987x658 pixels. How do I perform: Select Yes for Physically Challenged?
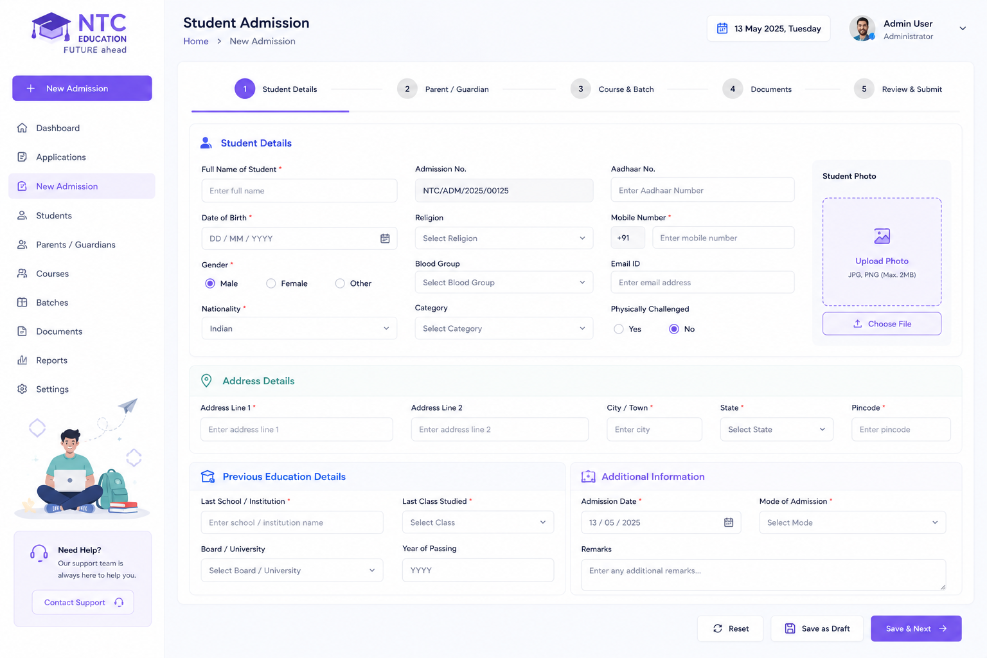619,329
